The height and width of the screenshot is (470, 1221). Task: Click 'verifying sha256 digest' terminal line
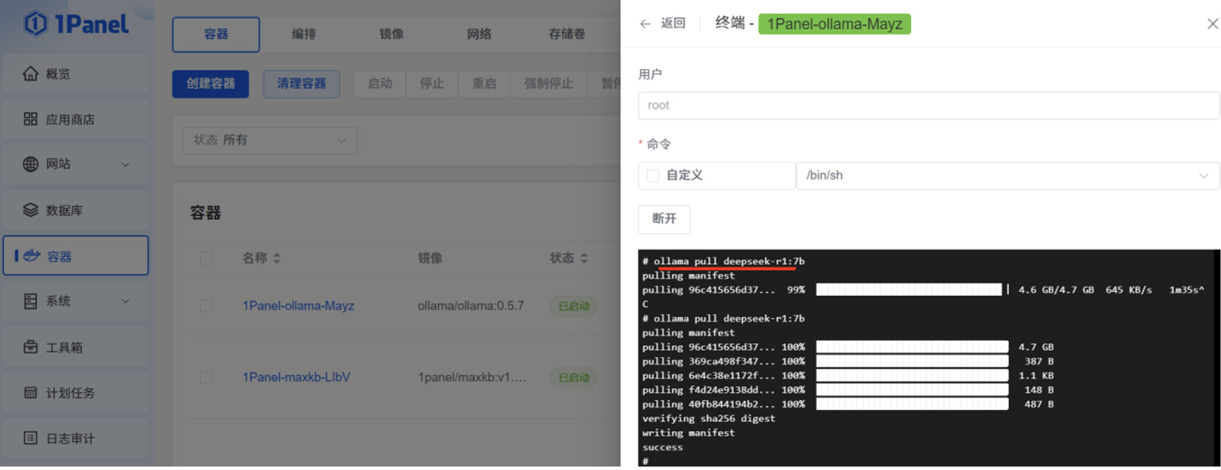click(x=708, y=419)
